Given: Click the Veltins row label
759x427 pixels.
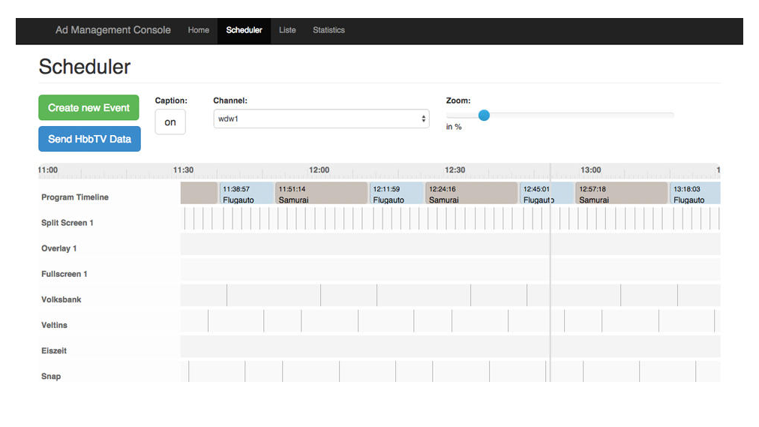Looking at the screenshot, I should (x=54, y=326).
